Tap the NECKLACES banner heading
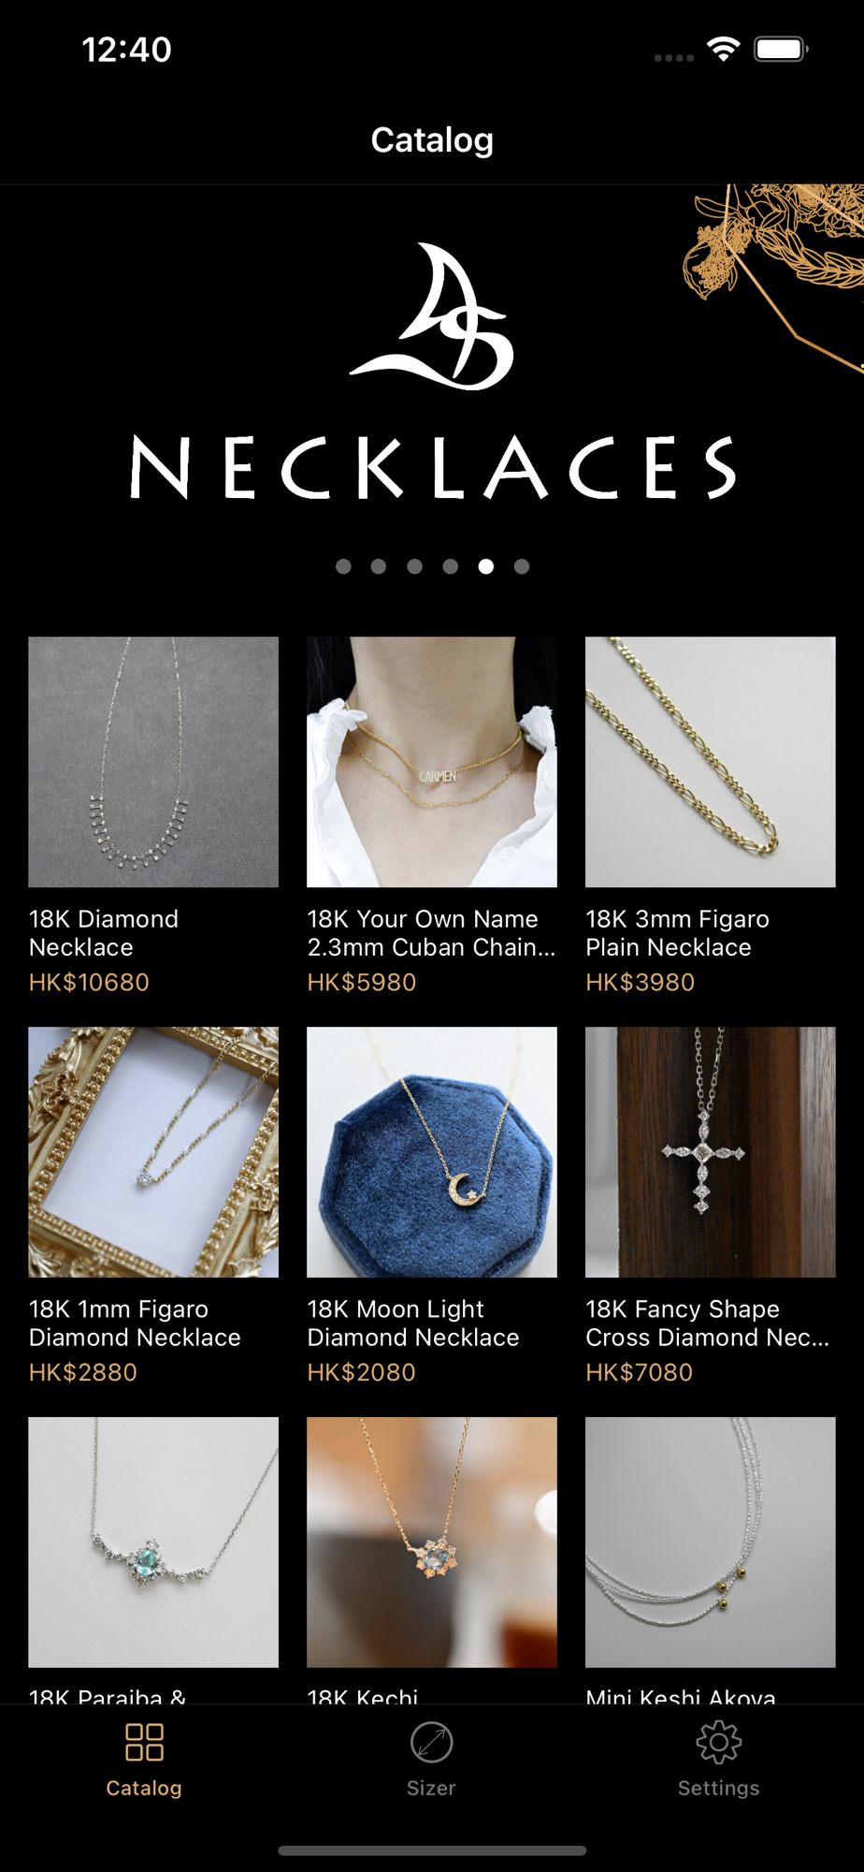This screenshot has height=1872, width=864. point(432,467)
